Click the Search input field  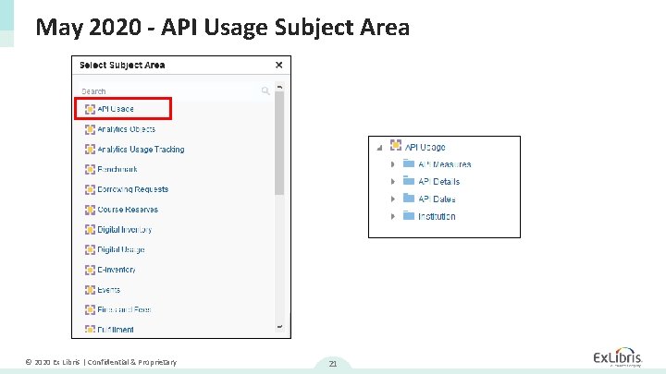[175, 91]
